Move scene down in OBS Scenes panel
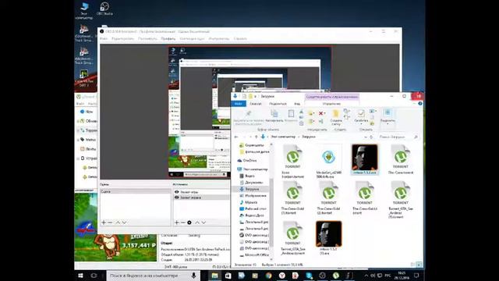 (125, 222)
